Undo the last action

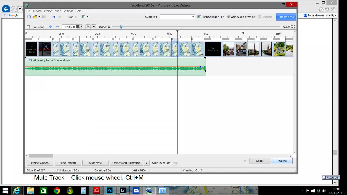coord(53,17)
